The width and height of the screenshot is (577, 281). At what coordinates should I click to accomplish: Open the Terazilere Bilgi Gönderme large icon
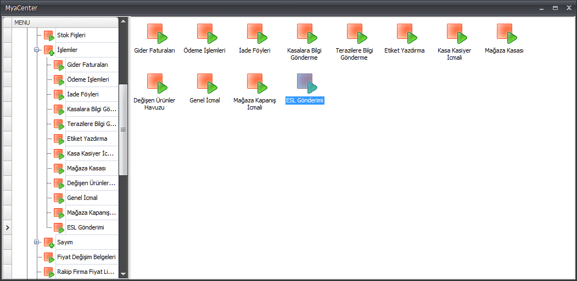357,34
